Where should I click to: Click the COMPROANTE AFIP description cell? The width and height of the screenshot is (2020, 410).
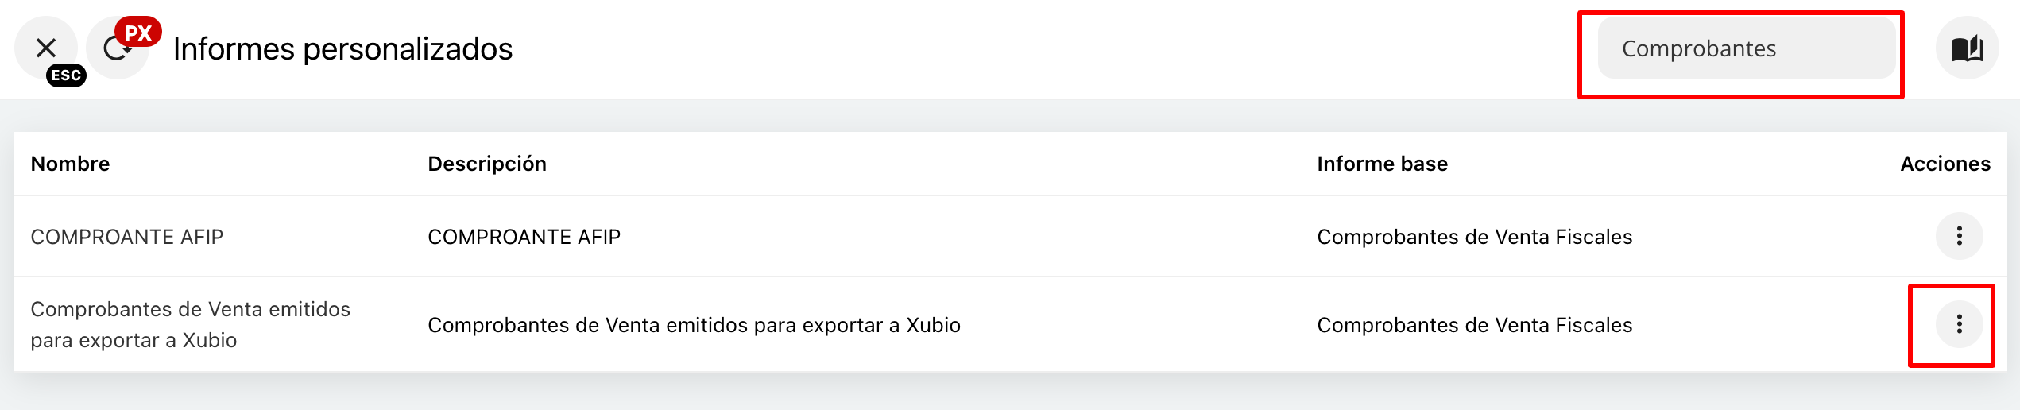coord(524,237)
